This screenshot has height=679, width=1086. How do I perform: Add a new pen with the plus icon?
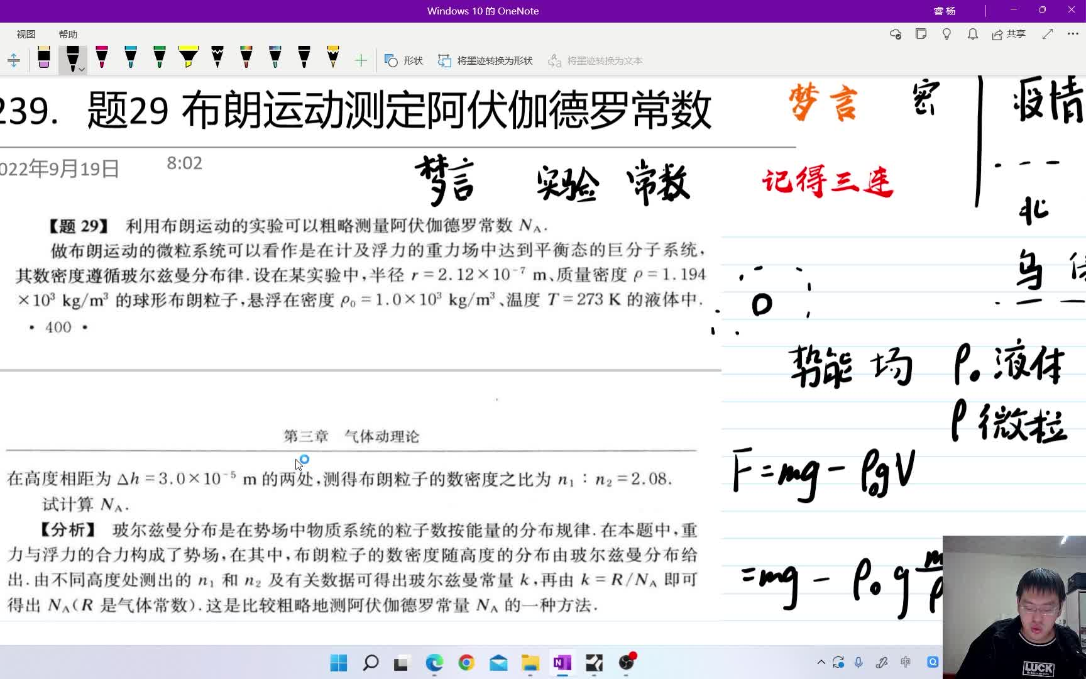[361, 60]
